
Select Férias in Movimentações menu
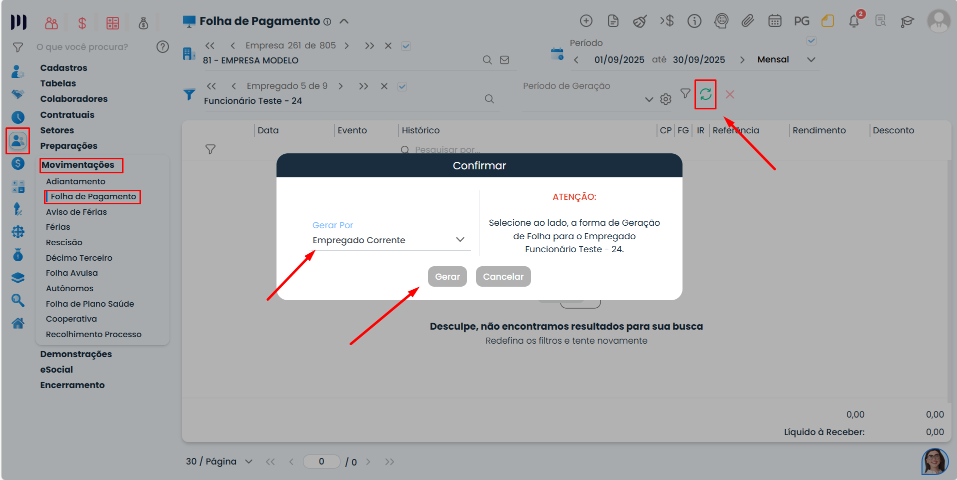pos(58,227)
